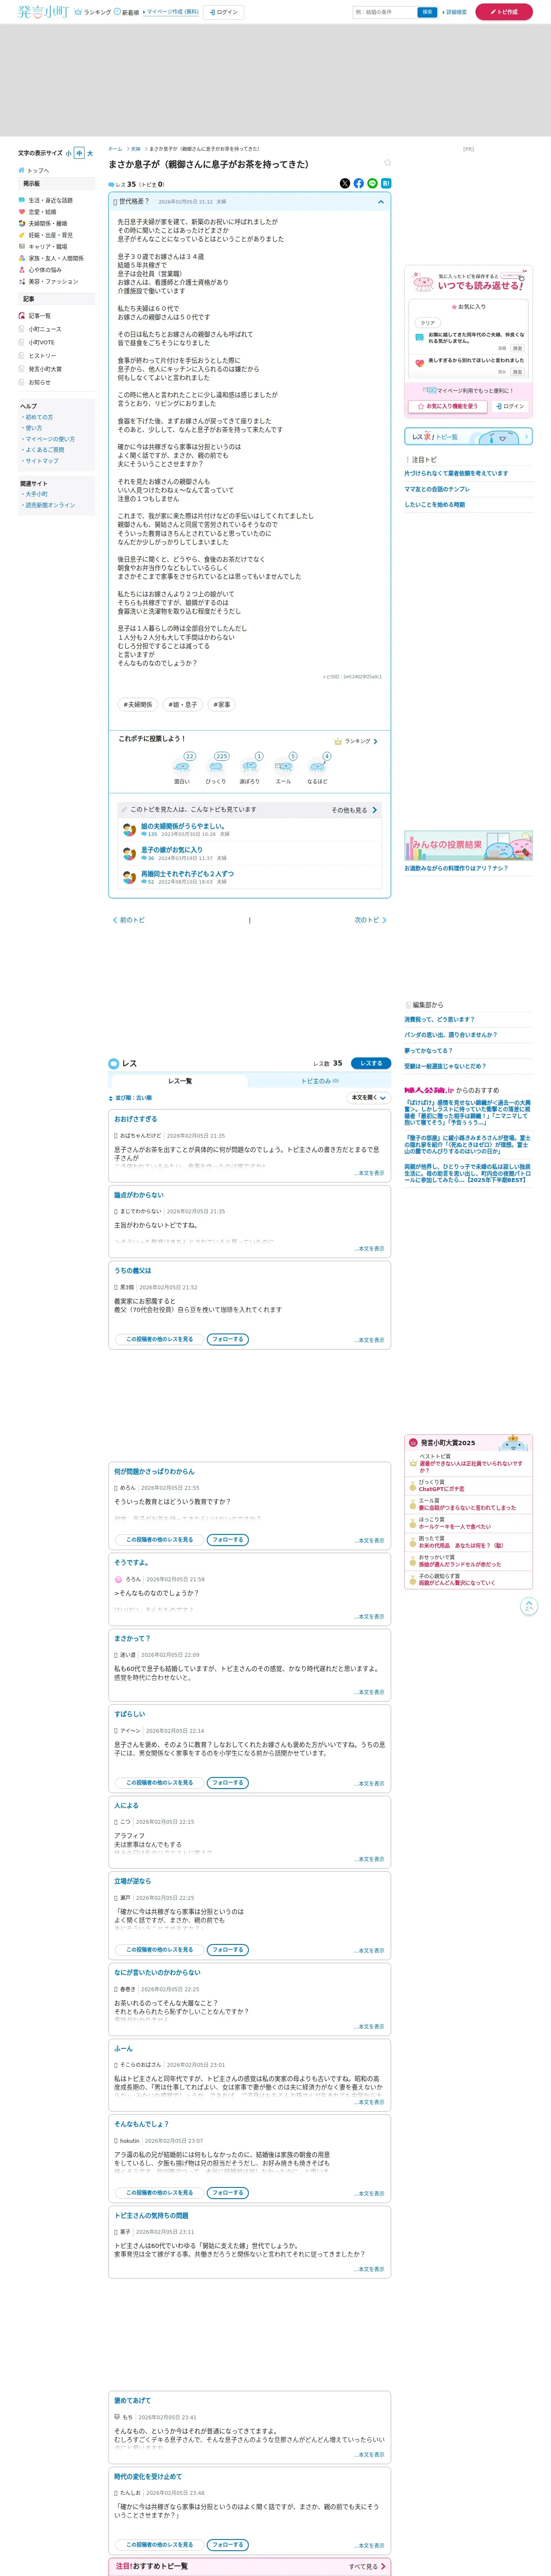This screenshot has width=551, height=2576.
Task: Open 詳細検索 advanced search
Action: pos(455,12)
